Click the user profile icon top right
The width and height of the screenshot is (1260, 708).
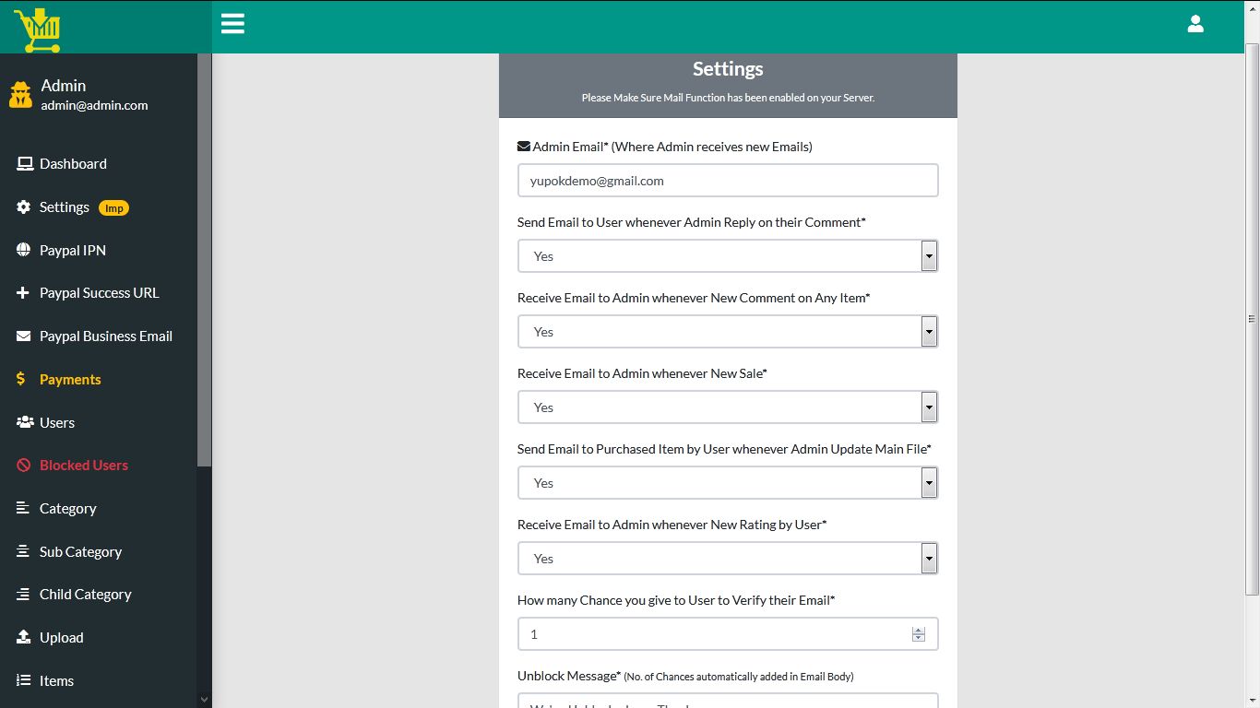pos(1195,23)
